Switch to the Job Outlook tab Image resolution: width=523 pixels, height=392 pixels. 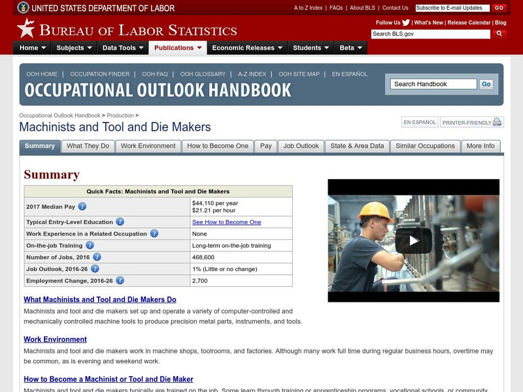[x=301, y=146]
